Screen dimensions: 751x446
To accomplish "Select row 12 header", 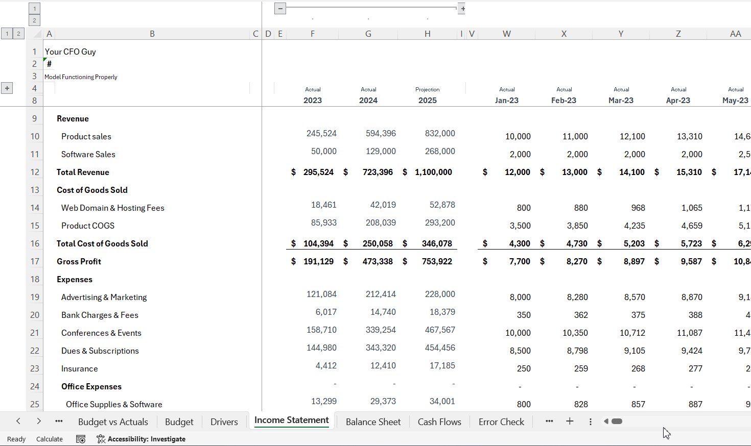I will [x=35, y=172].
